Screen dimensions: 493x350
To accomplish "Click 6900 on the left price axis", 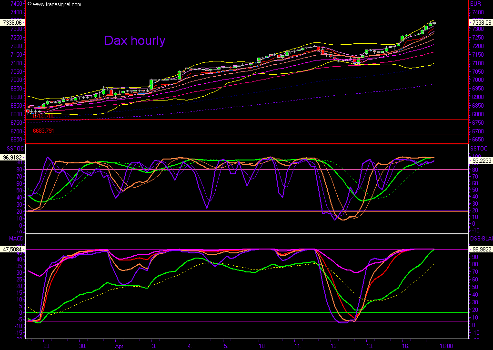I will click(16, 97).
